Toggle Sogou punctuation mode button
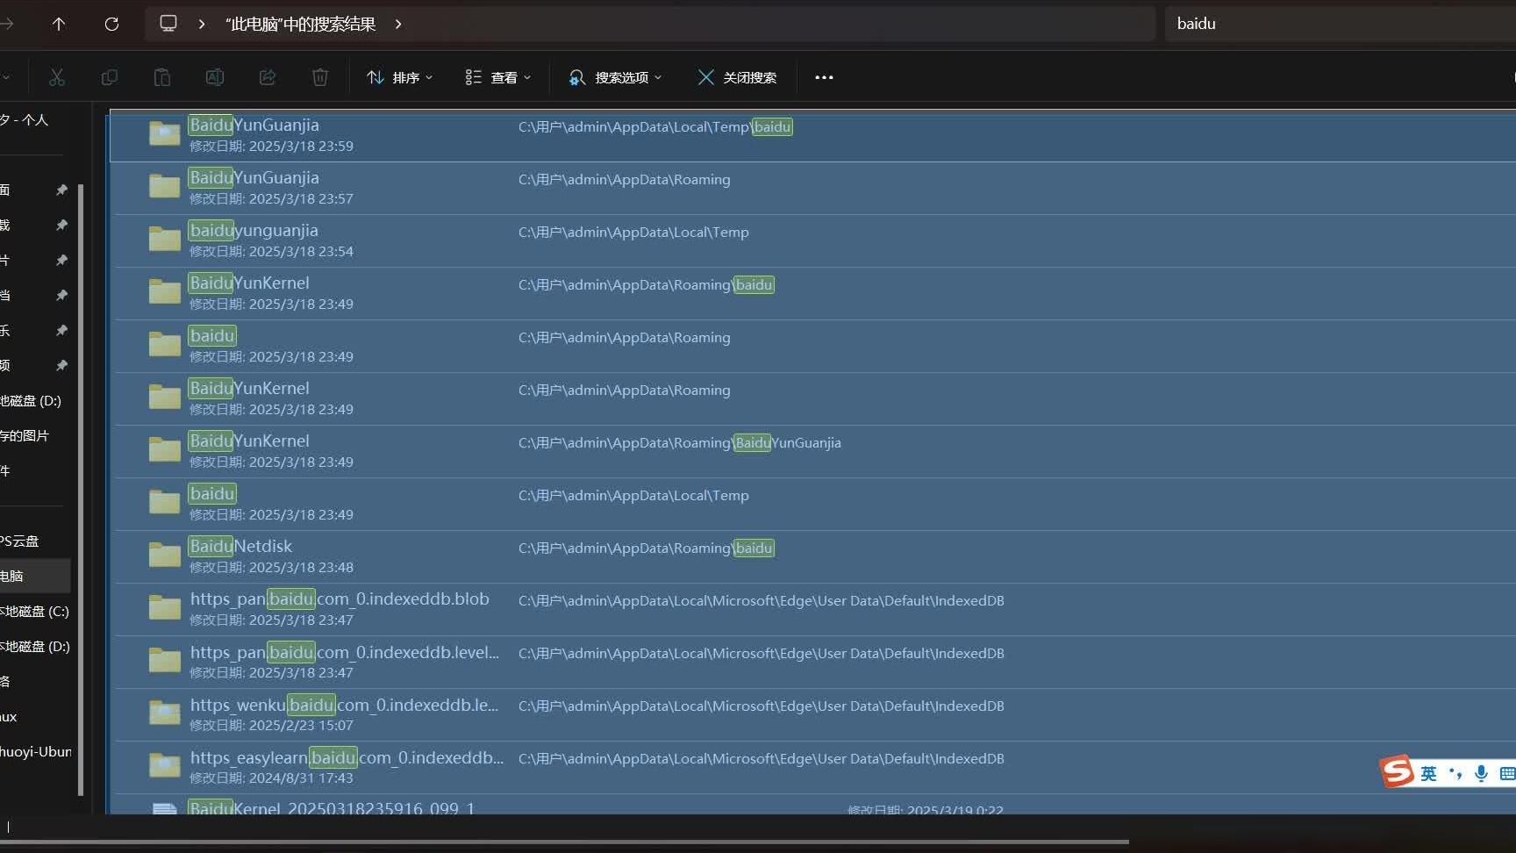Screen dimensions: 1516x853 [x=1455, y=774]
